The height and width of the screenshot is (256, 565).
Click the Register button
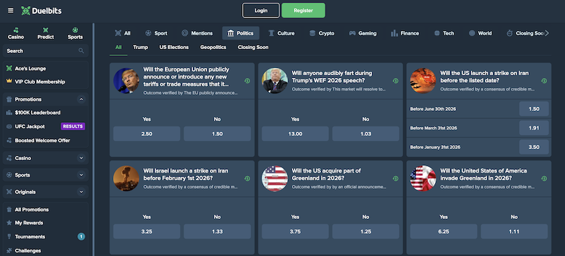click(x=303, y=11)
